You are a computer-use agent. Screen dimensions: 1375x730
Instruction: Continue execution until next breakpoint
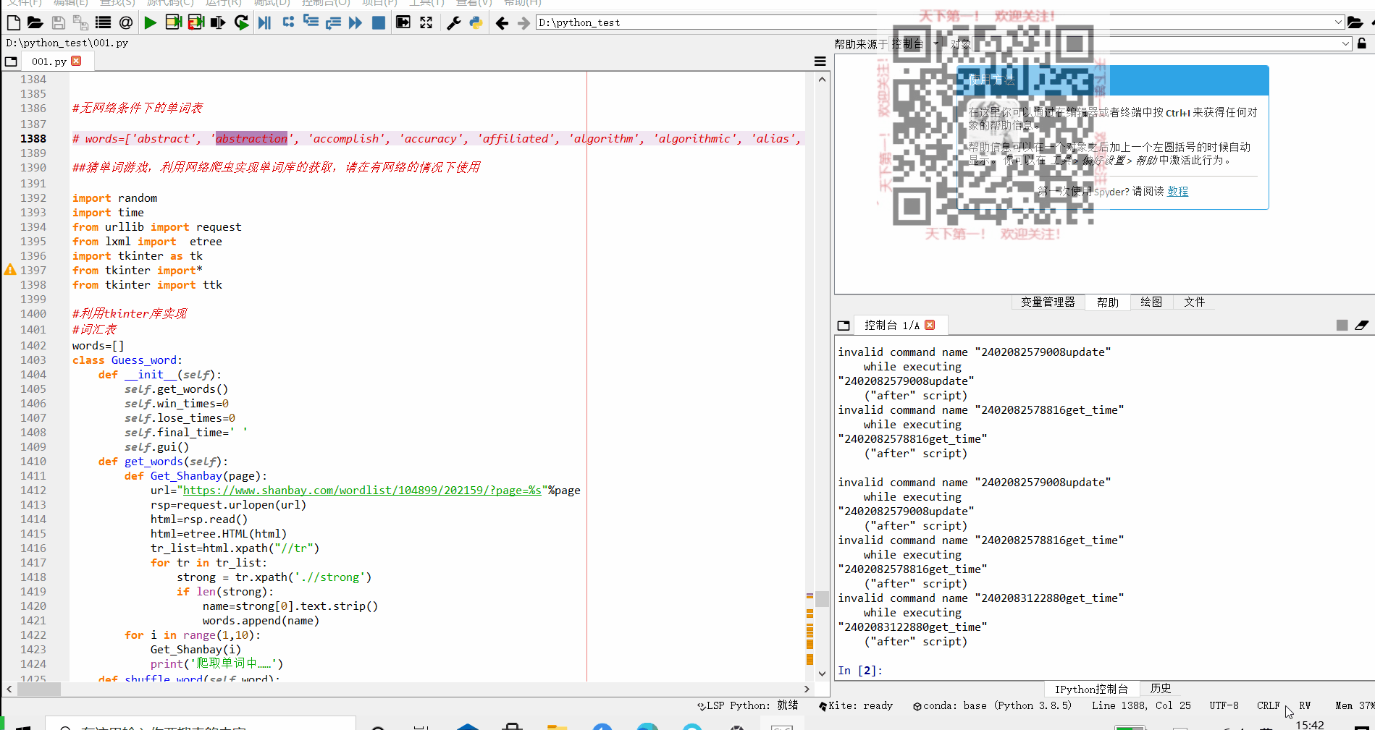pos(356,22)
